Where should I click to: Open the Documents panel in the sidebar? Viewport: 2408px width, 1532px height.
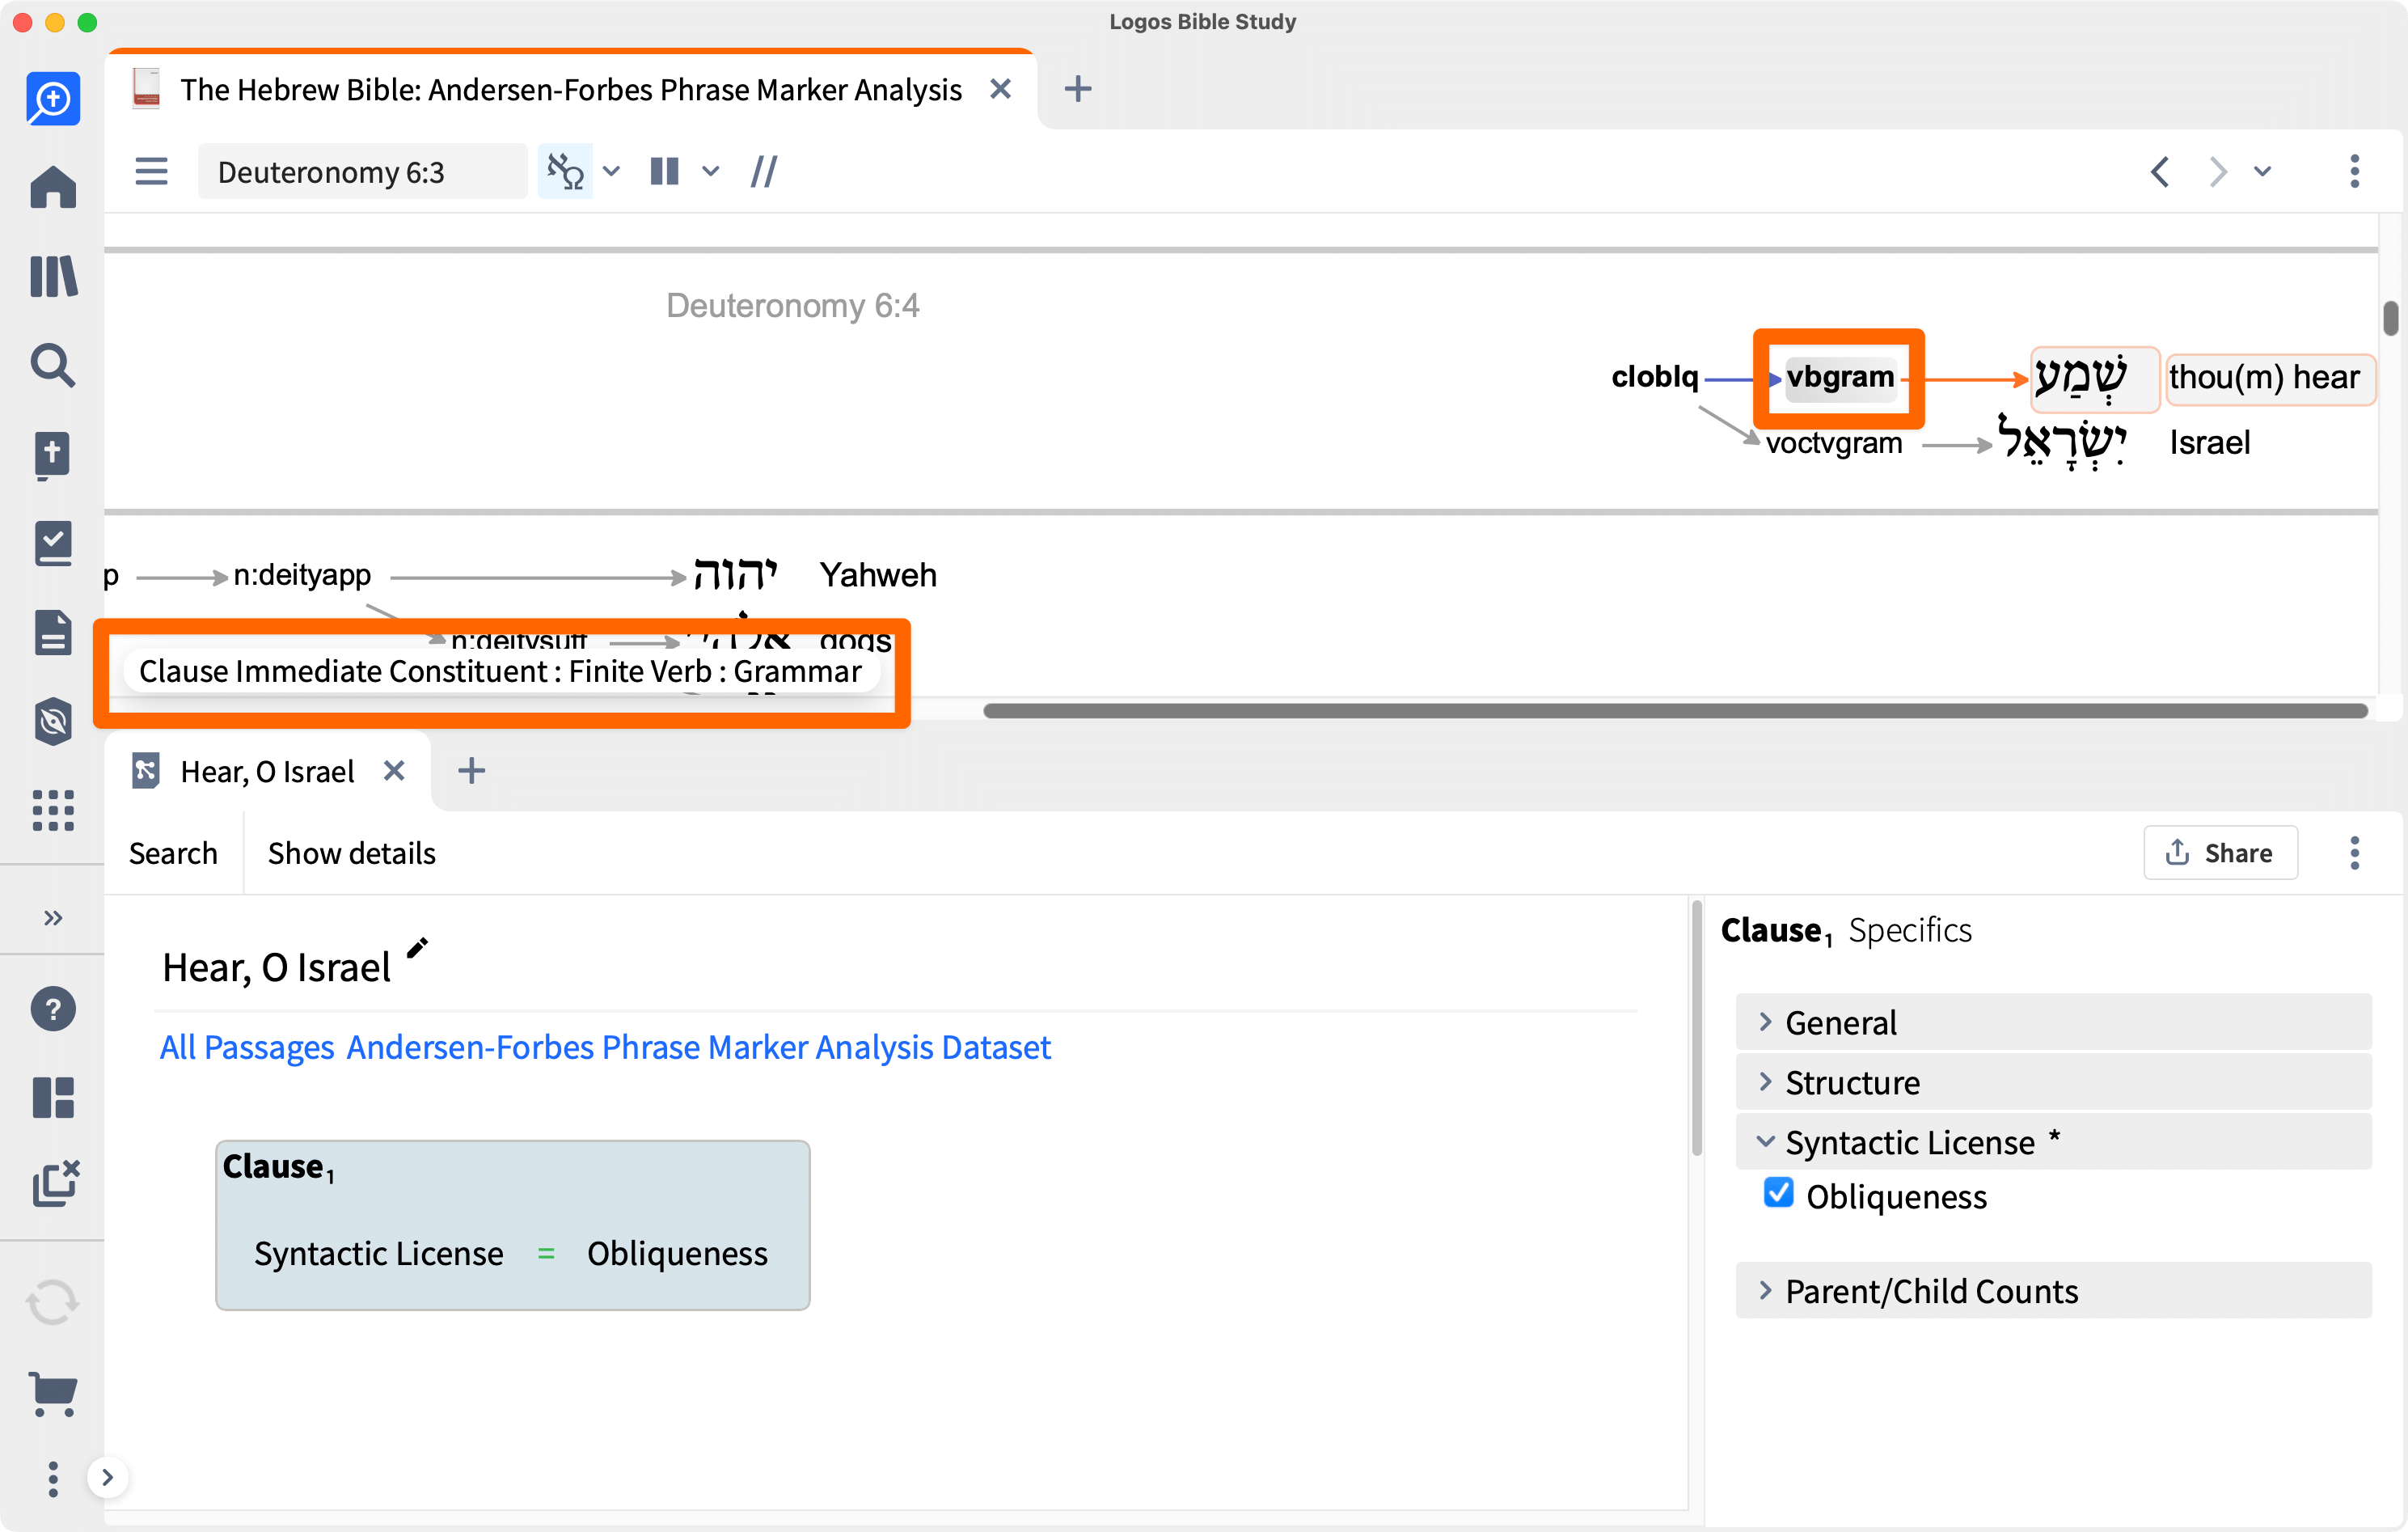coord(53,633)
